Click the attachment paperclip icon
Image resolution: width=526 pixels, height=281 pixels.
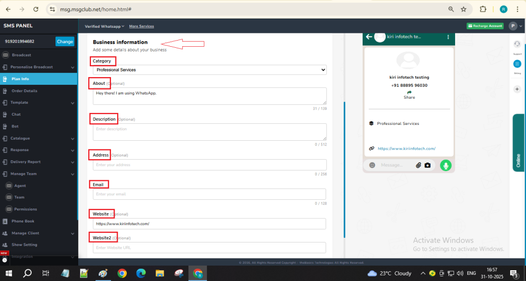[x=418, y=165]
